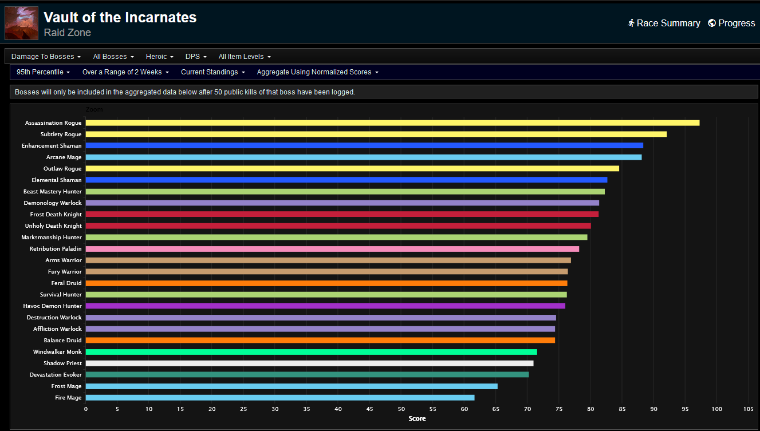Click the Assassination Rogue yellow bar
Screen dimensions: 760x431
tap(392, 123)
